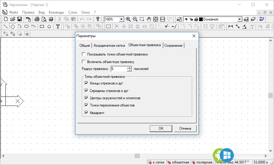Enable 'Показывать точки объектной привязки' checkbox
Screen dimensions: 274x165
[x=84, y=54]
